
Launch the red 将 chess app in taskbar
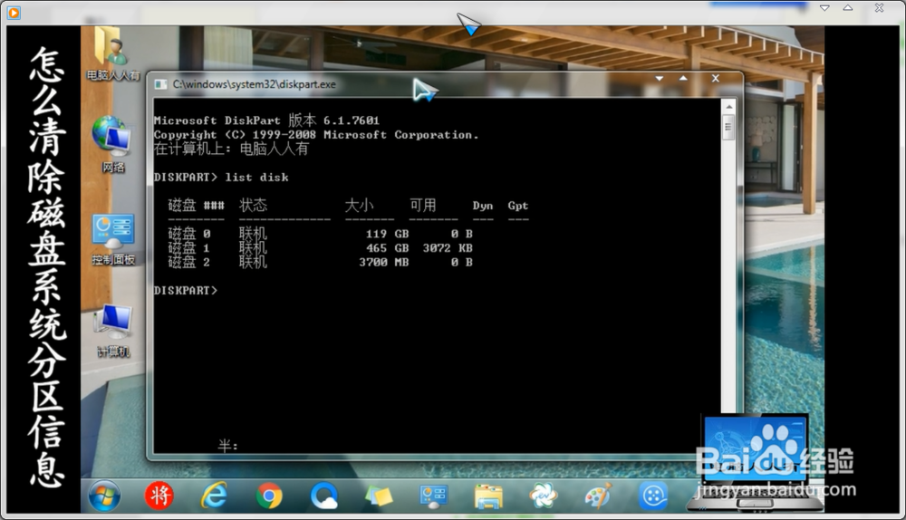pyautogui.click(x=159, y=496)
